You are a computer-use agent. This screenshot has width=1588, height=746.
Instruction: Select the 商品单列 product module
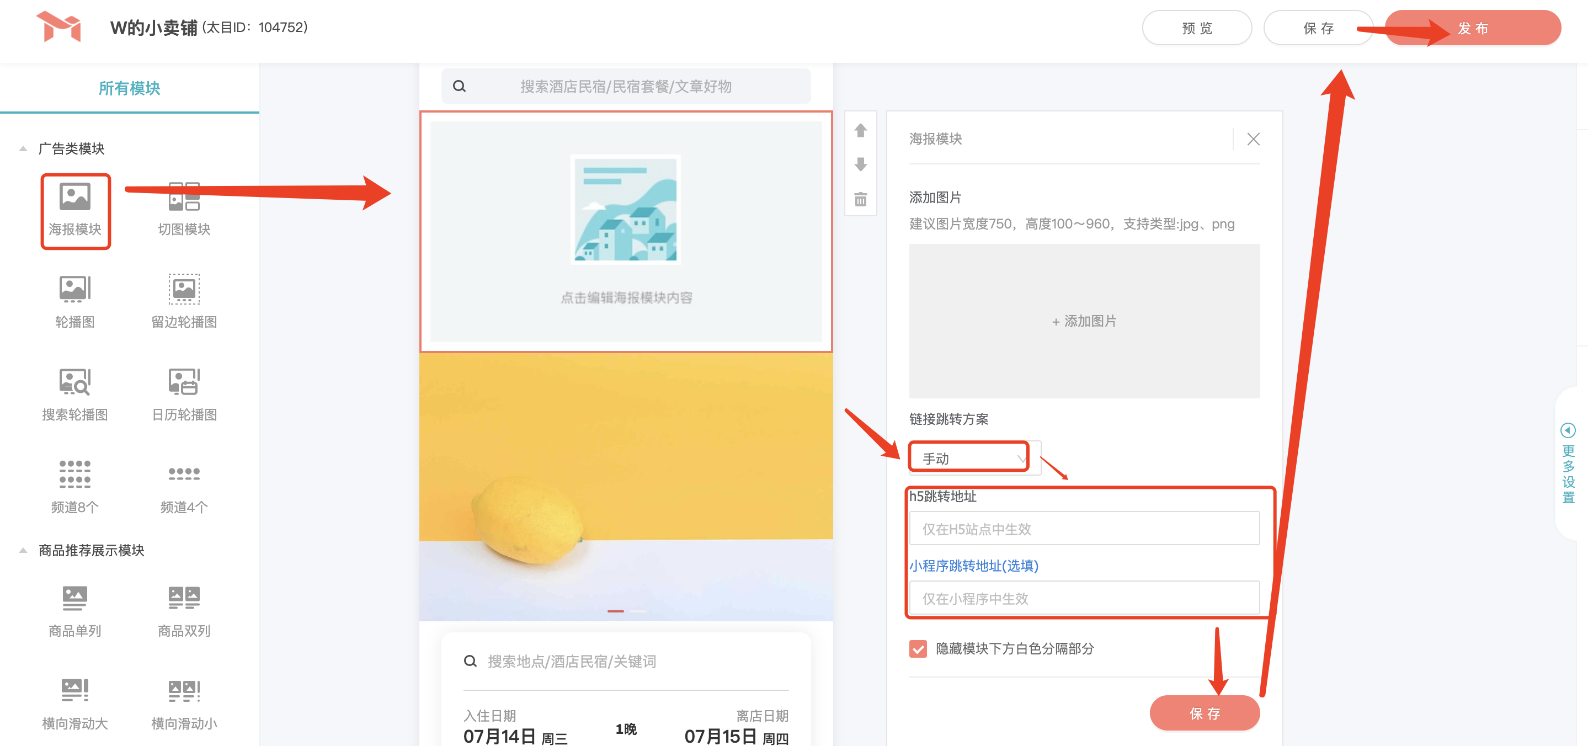tap(74, 598)
